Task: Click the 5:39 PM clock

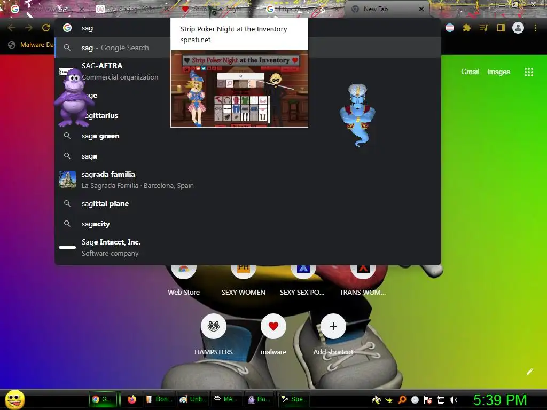Action: (500, 400)
